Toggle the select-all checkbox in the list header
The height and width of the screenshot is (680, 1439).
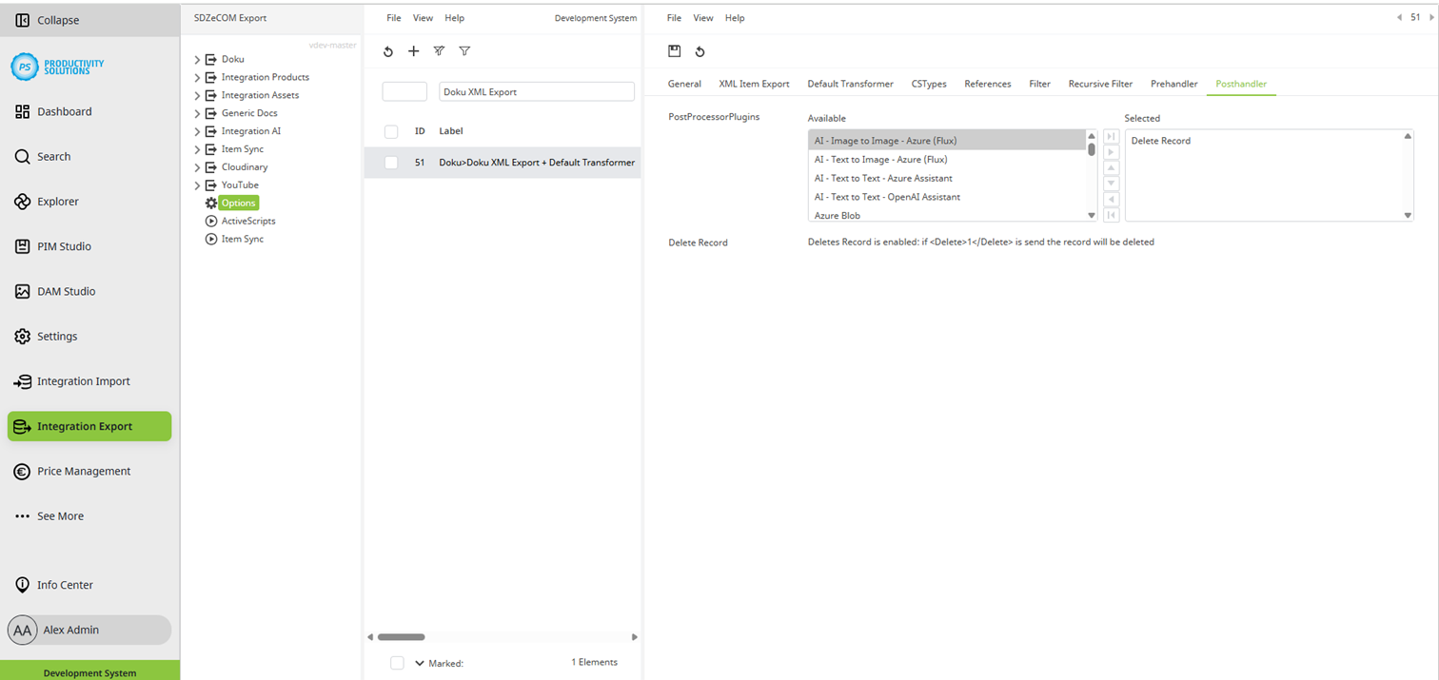[390, 131]
